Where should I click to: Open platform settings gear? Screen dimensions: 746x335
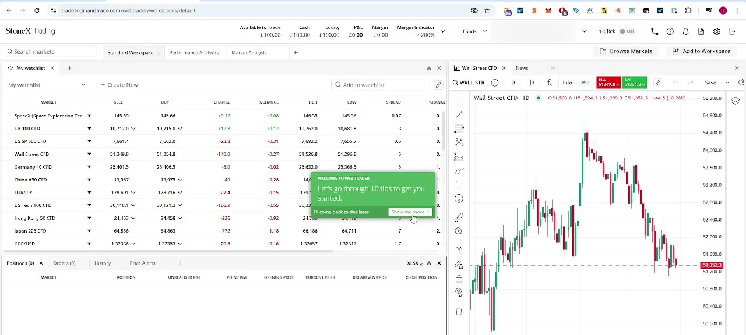coord(717,31)
